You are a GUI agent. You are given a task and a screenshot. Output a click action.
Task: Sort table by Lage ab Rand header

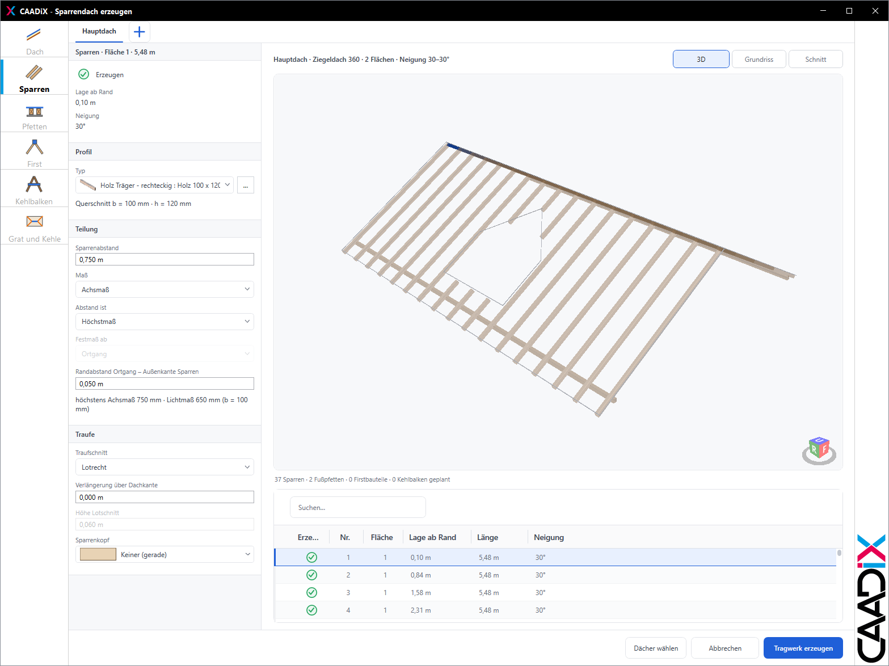[x=432, y=537]
